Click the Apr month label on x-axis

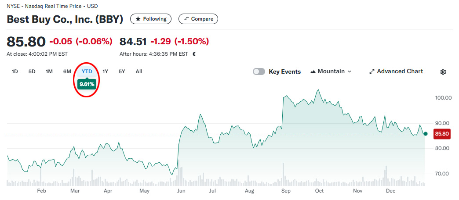click(108, 191)
